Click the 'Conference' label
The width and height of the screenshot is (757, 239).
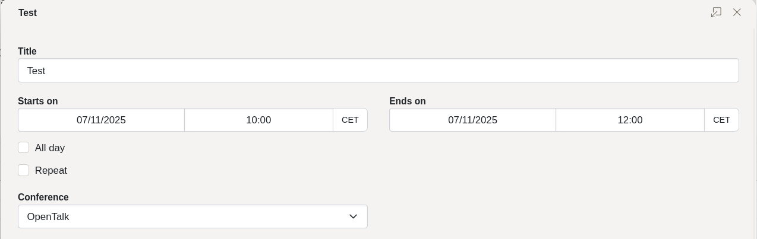click(43, 197)
